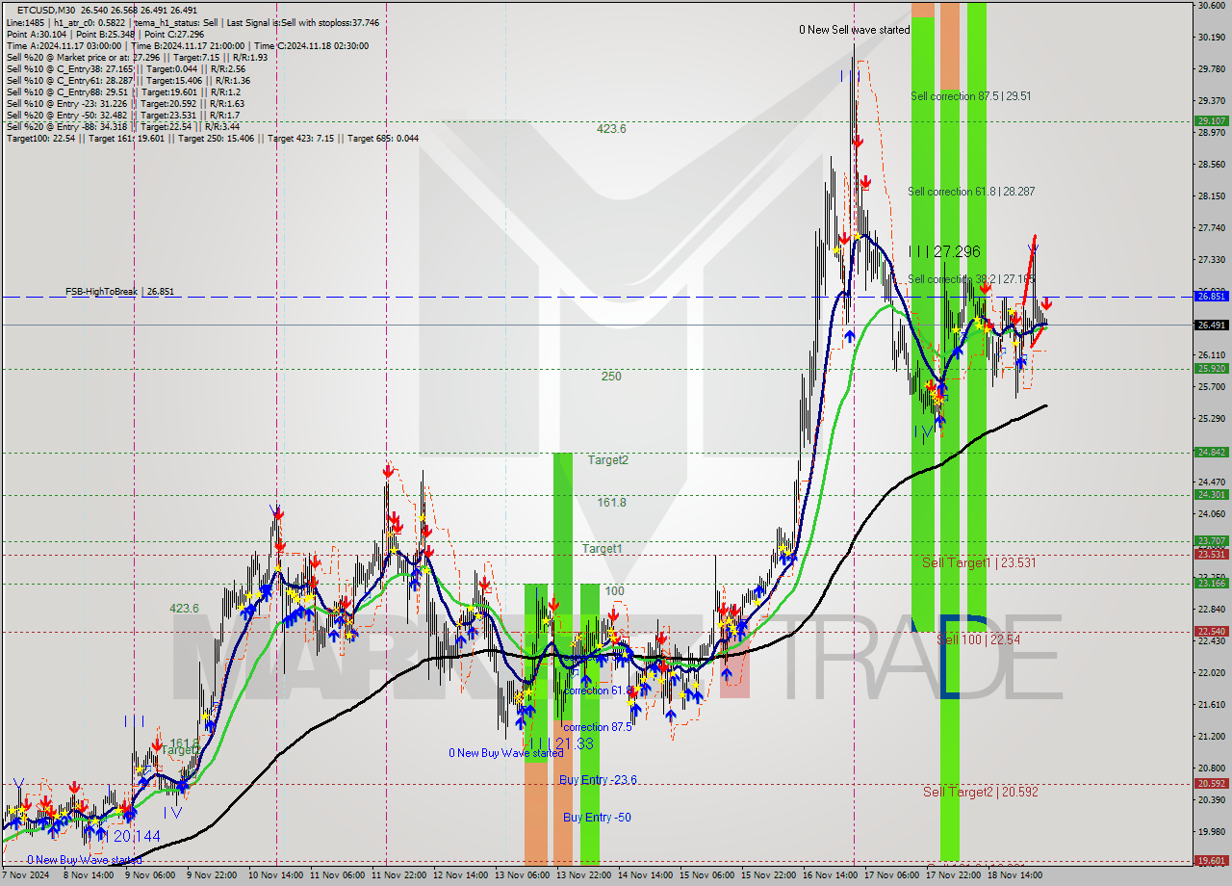Click the '10 Nov 14:00' time label
This screenshot has height=886, width=1232.
[x=276, y=875]
